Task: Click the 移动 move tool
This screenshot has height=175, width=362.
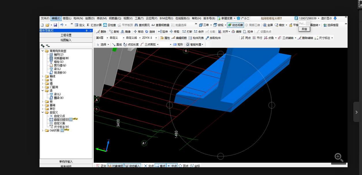Action: [138, 31]
